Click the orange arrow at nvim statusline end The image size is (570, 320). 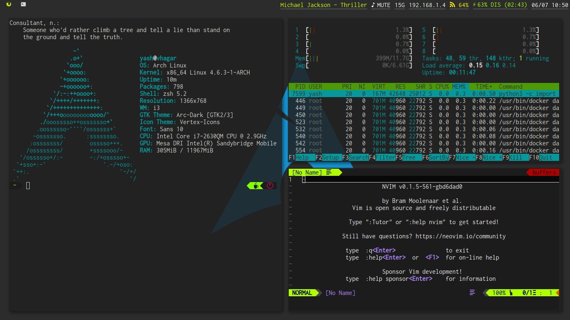click(x=557, y=293)
